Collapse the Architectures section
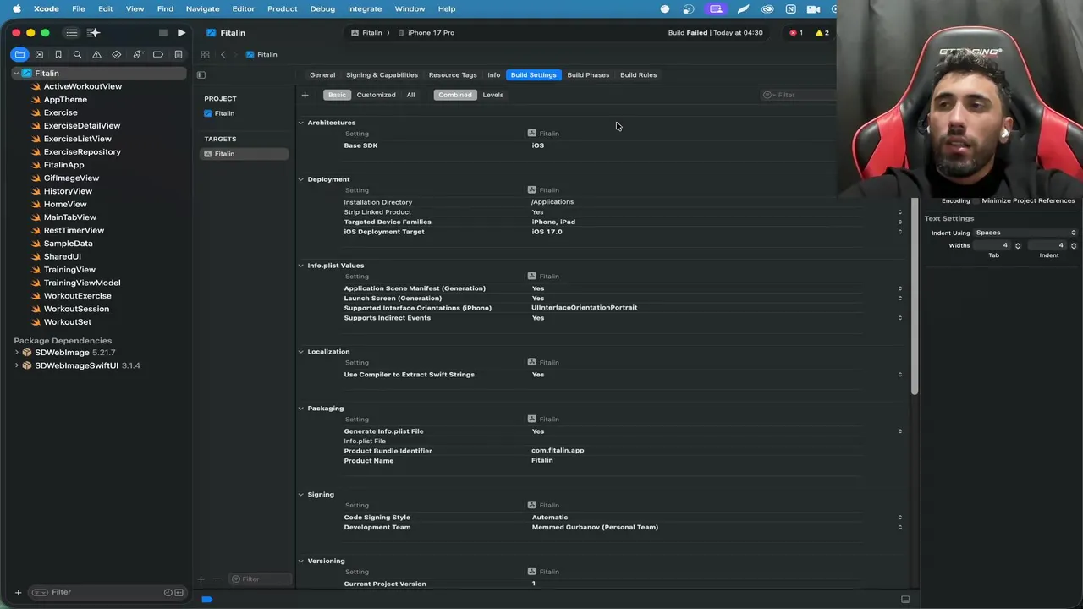Image resolution: width=1083 pixels, height=609 pixels. 300,123
